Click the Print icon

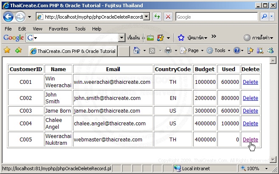pos(168,50)
